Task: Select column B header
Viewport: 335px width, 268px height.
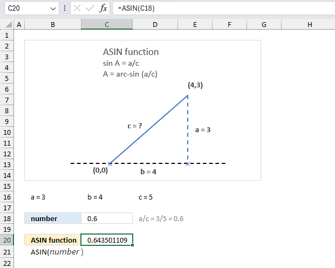Action: (53, 25)
